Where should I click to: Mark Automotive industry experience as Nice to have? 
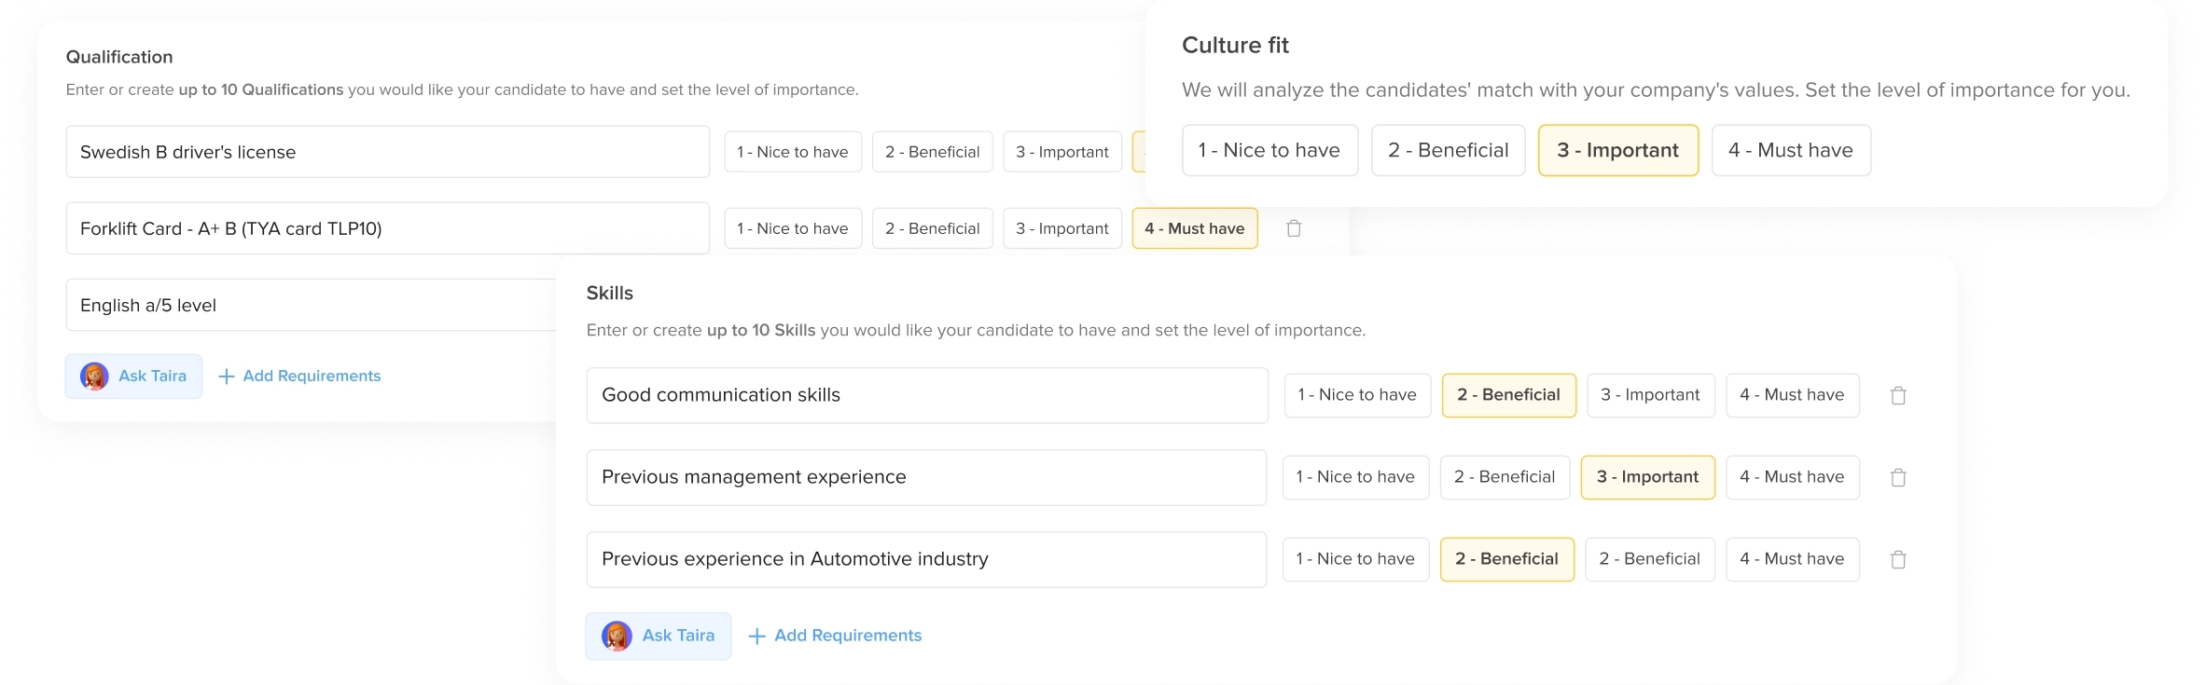tap(1354, 559)
